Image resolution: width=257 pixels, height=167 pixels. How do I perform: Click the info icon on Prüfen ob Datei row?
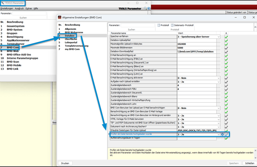(222, 134)
